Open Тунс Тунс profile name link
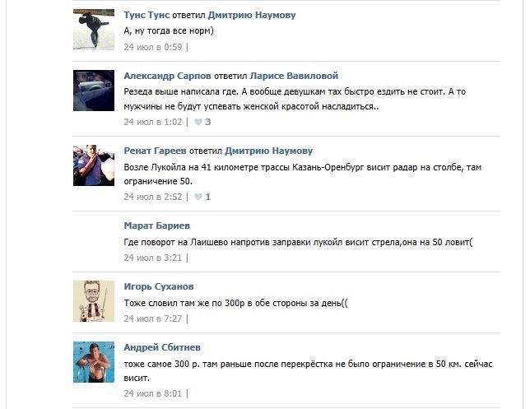 pyautogui.click(x=146, y=15)
